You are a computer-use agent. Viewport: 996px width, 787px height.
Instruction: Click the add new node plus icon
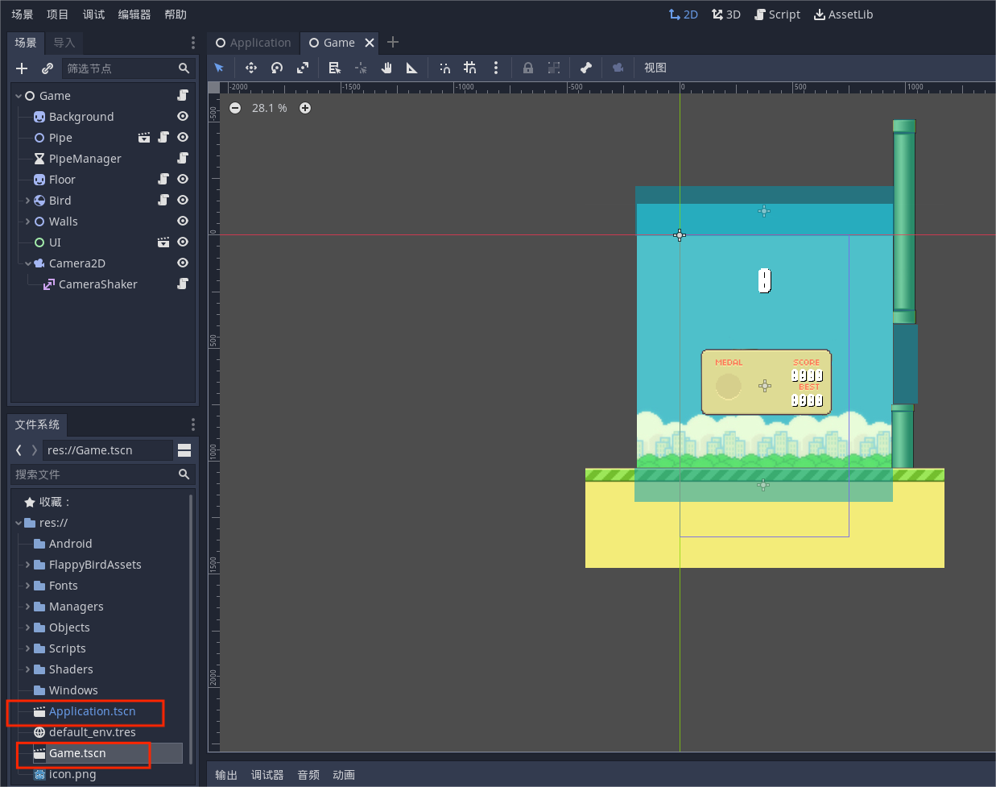pyautogui.click(x=22, y=68)
